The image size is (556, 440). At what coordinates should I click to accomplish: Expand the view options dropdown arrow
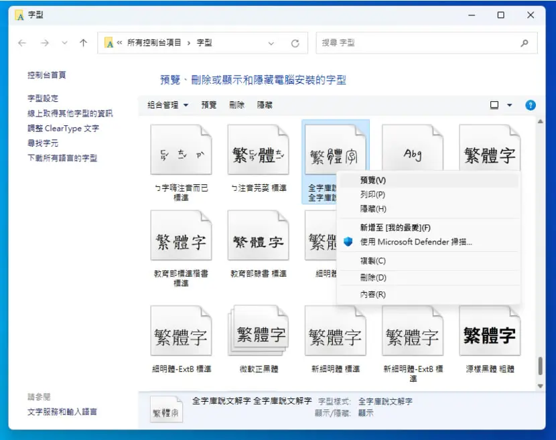point(510,105)
